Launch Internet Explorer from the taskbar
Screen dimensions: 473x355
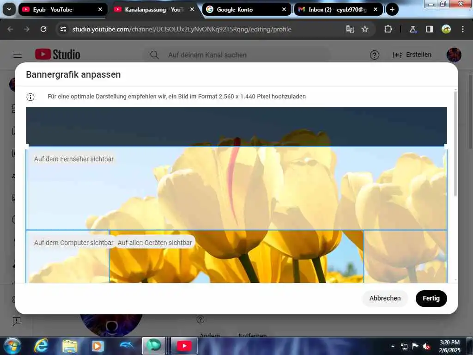click(41, 346)
